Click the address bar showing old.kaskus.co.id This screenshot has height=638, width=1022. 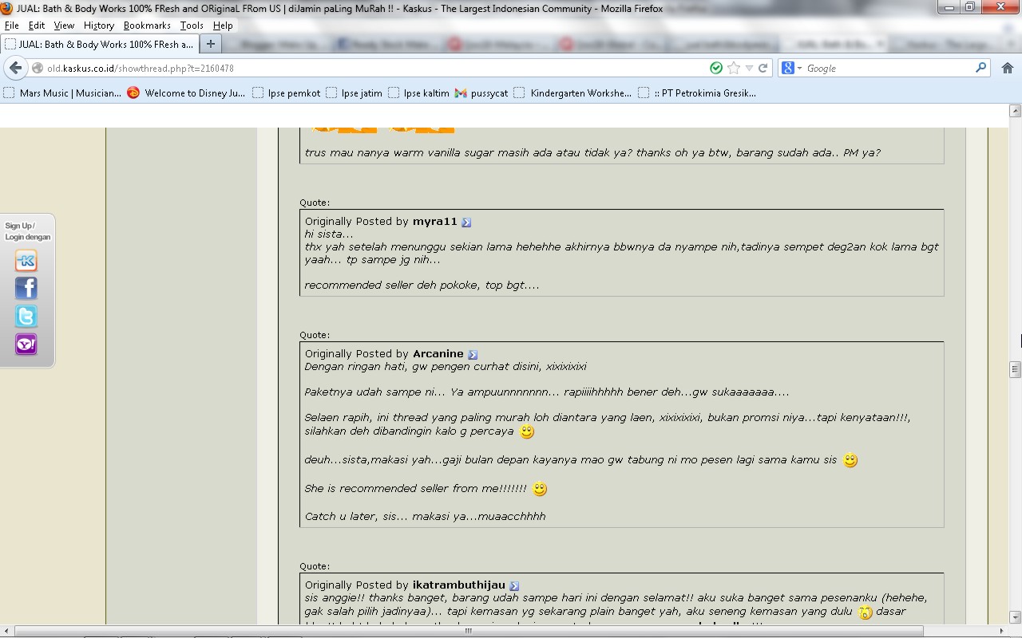367,69
